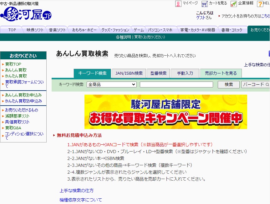The height and width of the screenshot is (204, 270).
Task: Open the お売りください navigation tab
Action: coord(259,30)
